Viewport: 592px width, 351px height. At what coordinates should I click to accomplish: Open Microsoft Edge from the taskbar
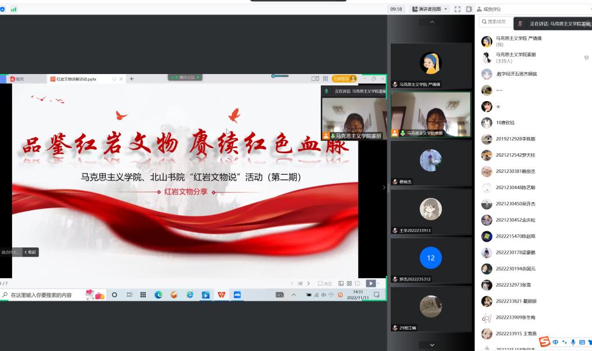coord(158,295)
